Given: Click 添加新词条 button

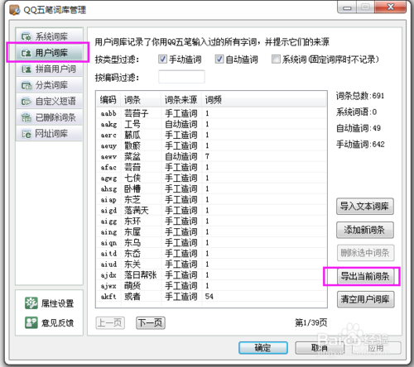Looking at the screenshot, I should point(365,230).
